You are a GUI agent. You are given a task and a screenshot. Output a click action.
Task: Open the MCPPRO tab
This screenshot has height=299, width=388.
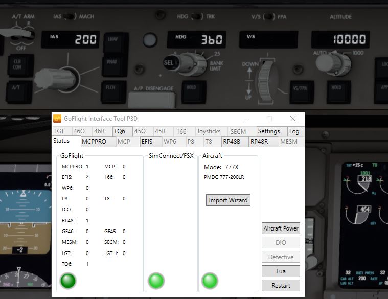[94, 142]
